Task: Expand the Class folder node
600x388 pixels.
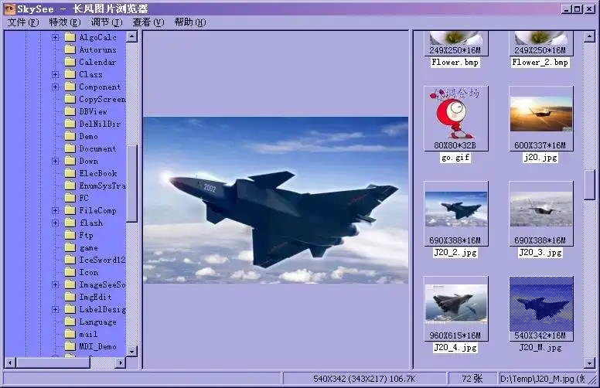Action: (56, 74)
